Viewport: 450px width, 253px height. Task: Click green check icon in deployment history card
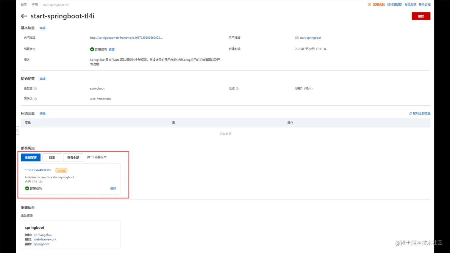point(27,188)
